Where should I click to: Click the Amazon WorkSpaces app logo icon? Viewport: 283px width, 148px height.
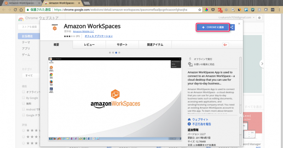click(54, 27)
